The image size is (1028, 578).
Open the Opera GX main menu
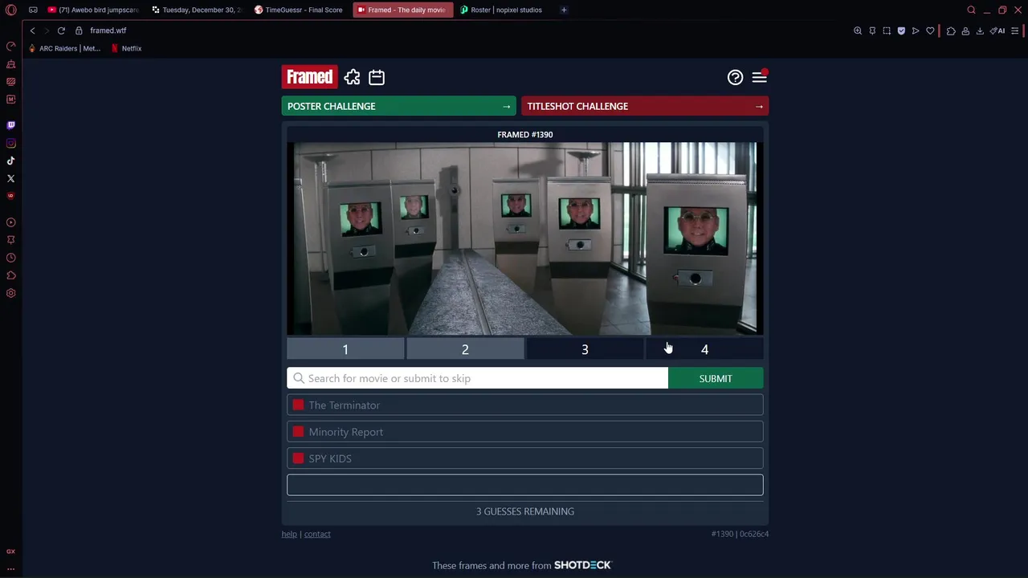coord(11,10)
